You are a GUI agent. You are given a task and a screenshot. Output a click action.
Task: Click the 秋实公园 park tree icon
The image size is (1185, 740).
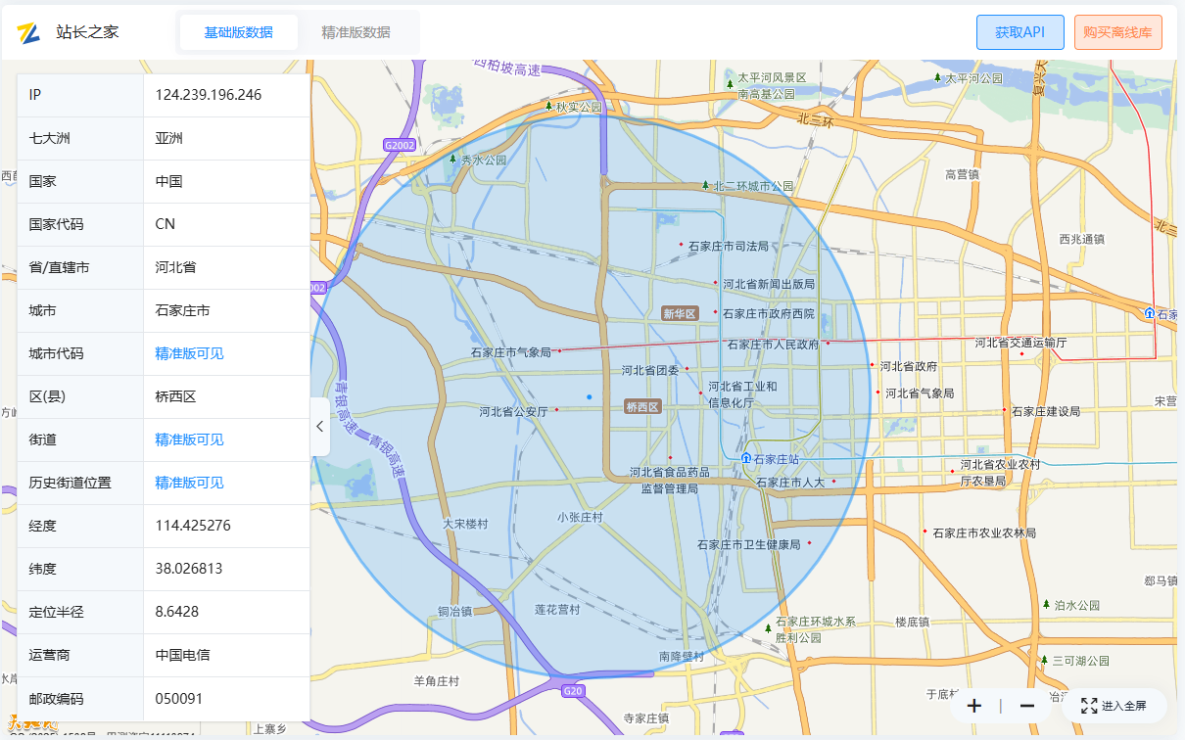click(x=549, y=106)
